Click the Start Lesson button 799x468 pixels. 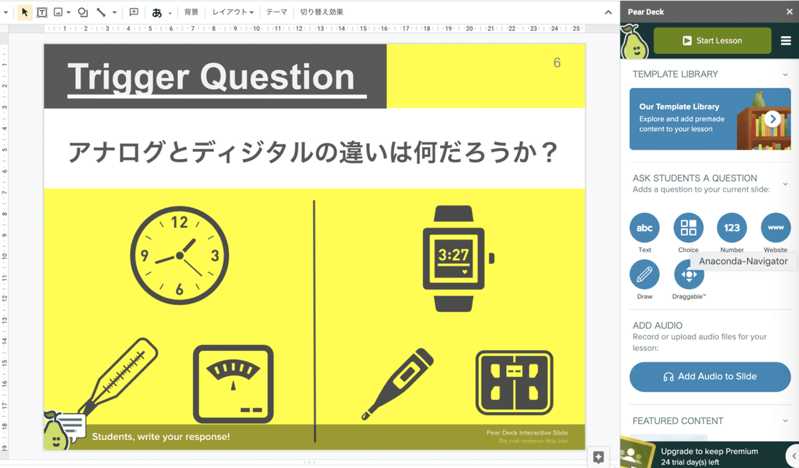pos(712,41)
